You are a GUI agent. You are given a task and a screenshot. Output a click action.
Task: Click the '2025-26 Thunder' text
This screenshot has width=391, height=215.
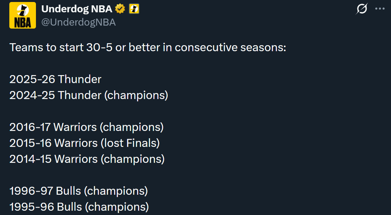coord(55,79)
